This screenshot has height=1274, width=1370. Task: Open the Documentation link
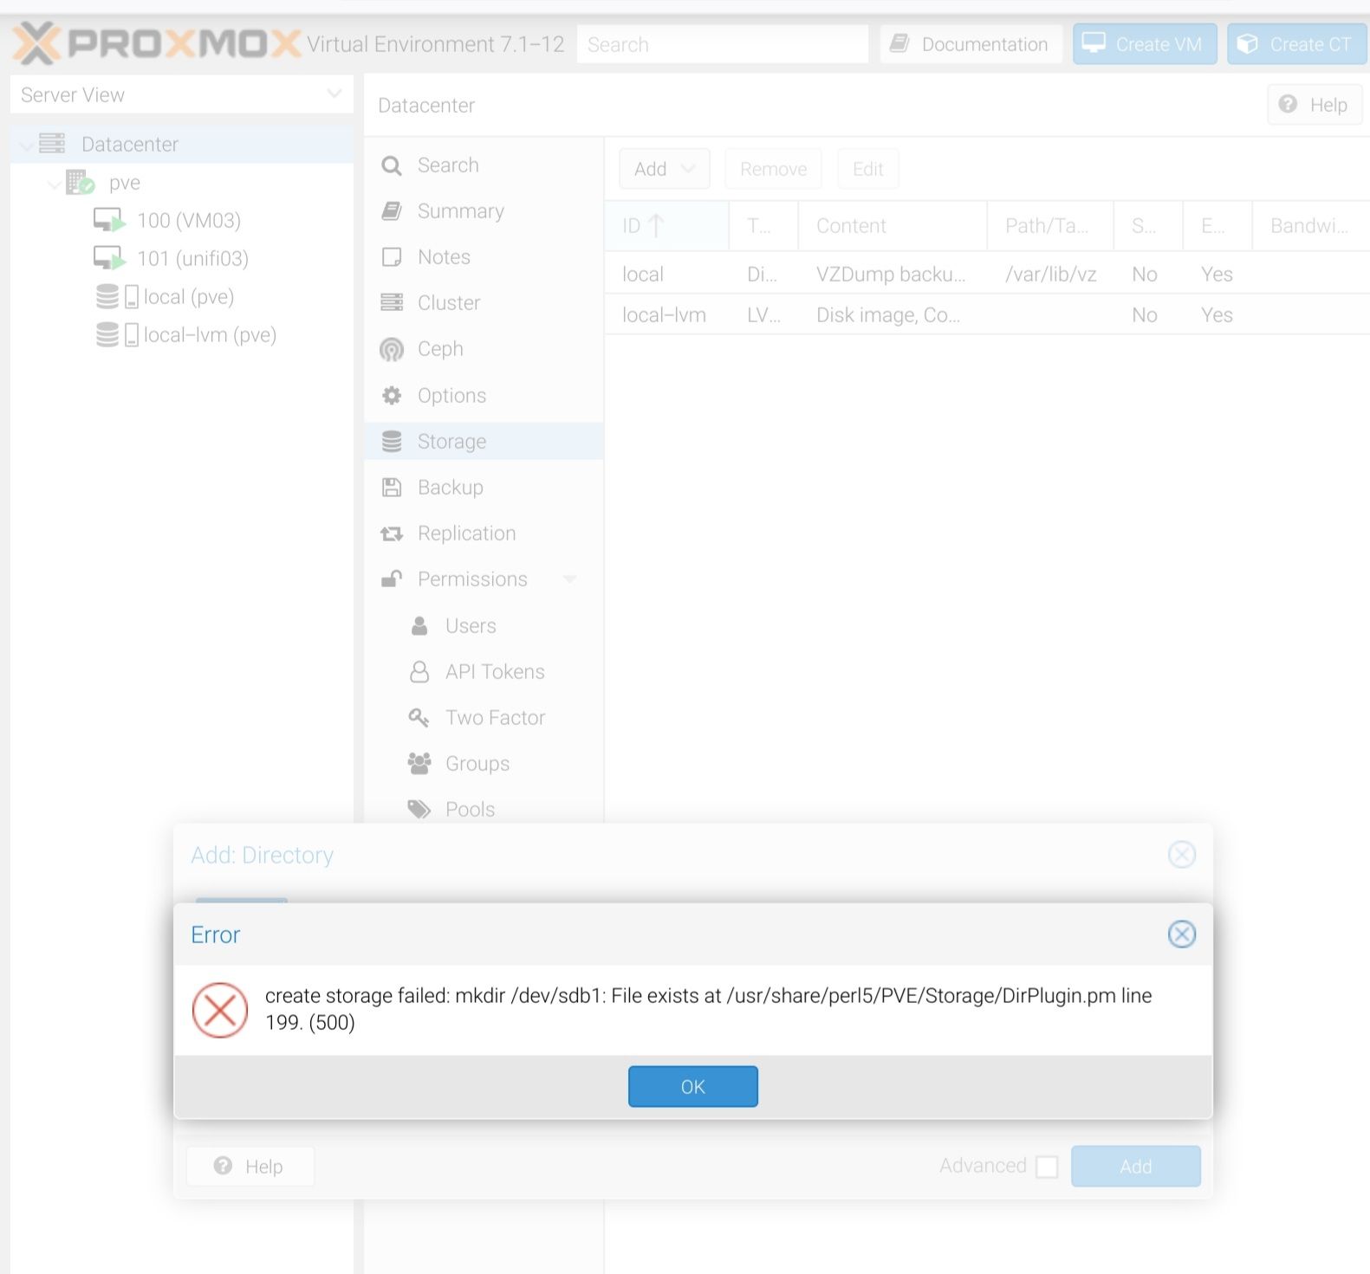tap(971, 44)
